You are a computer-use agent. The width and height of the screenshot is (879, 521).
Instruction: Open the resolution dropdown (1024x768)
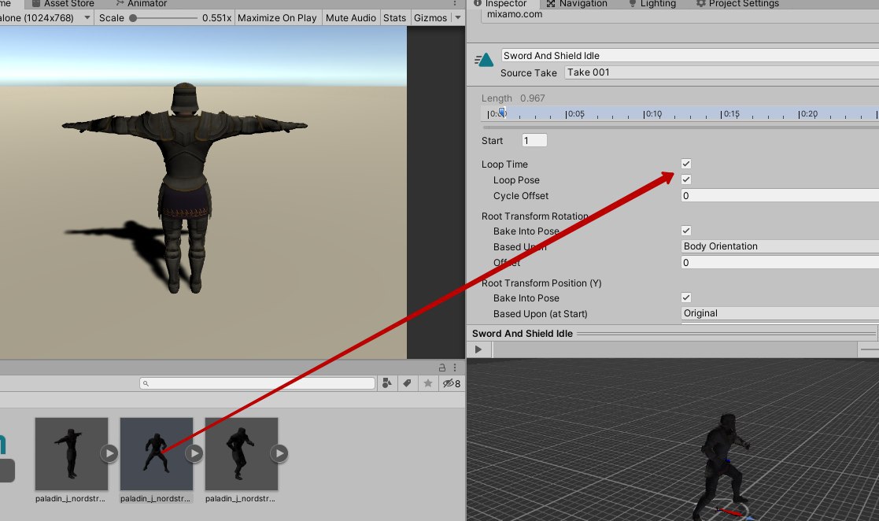coord(46,18)
